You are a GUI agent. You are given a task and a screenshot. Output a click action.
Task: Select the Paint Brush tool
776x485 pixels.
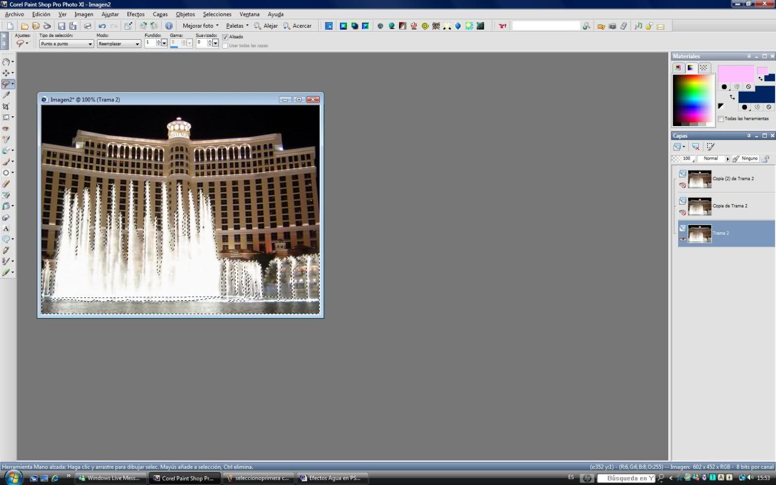click(6, 162)
